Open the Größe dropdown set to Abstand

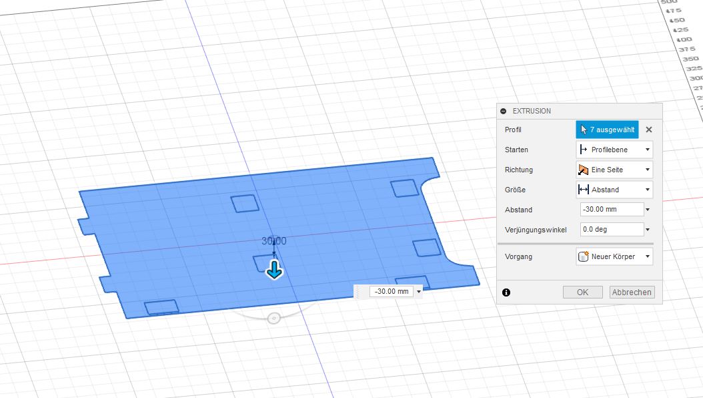coord(614,190)
